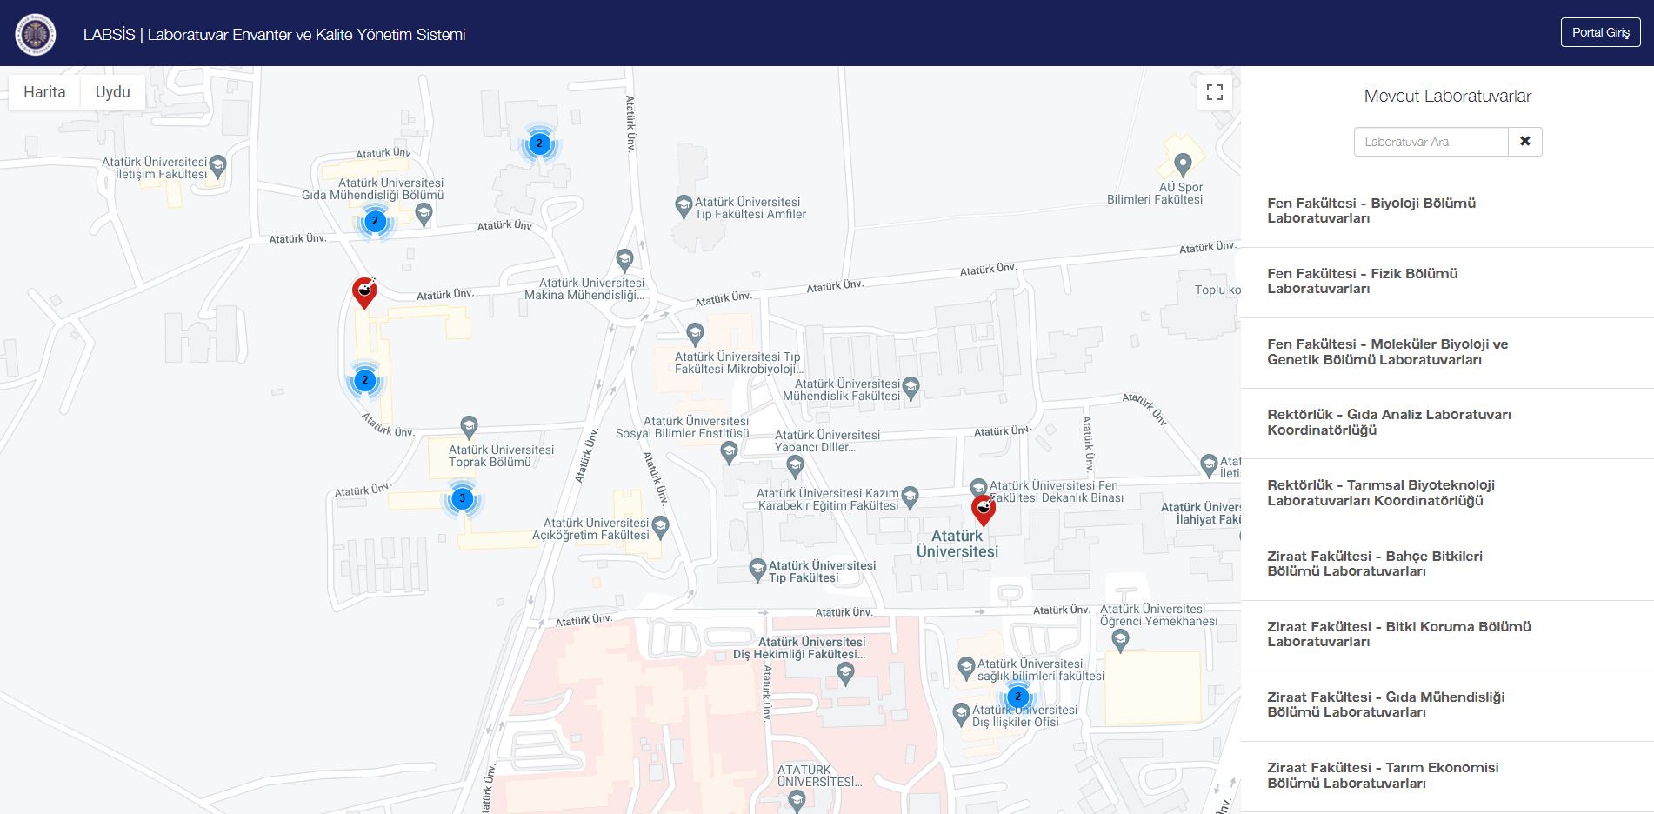Open Ziraat Fakültesi Bahçe Bitkileri Bölümü labs
This screenshot has width=1654, height=814.
[x=1374, y=564]
